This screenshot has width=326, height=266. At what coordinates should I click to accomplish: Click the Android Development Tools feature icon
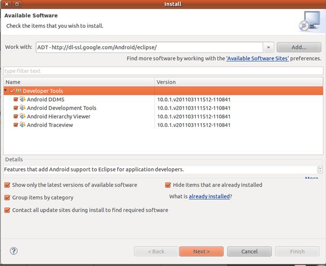tap(23, 108)
